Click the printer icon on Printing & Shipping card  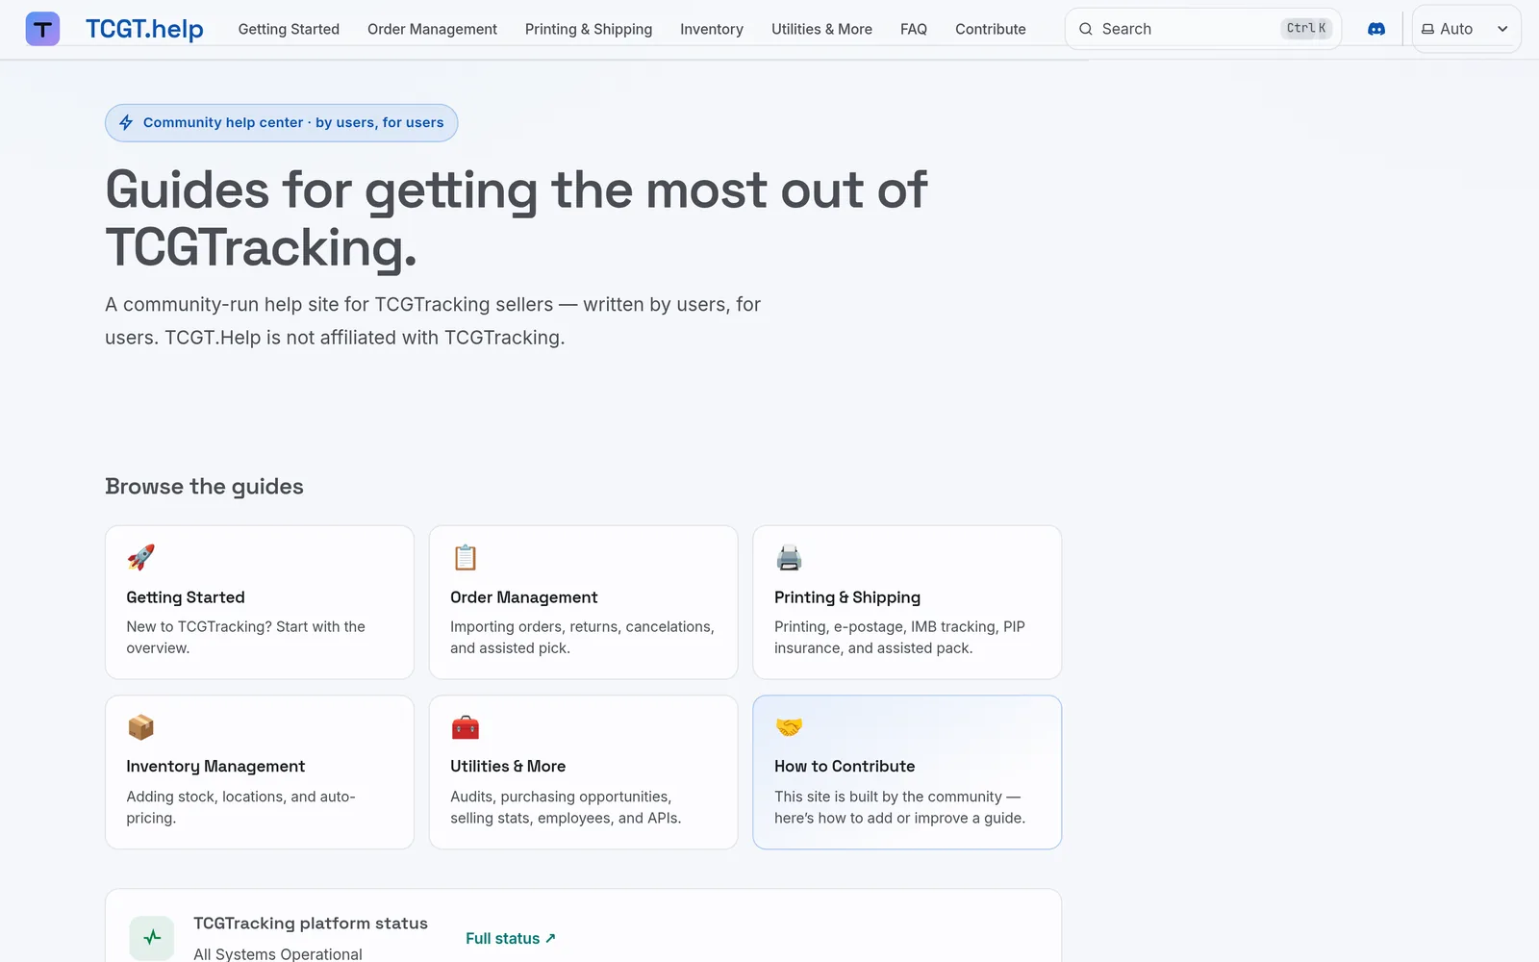point(789,557)
